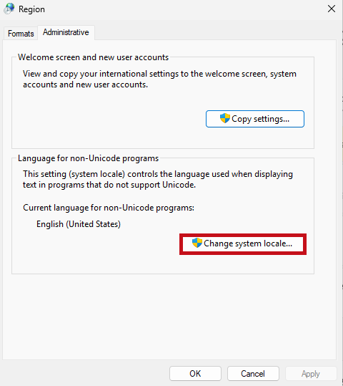Click the Welcome screen and new user accounts heading
The width and height of the screenshot is (343, 386).
click(x=94, y=57)
